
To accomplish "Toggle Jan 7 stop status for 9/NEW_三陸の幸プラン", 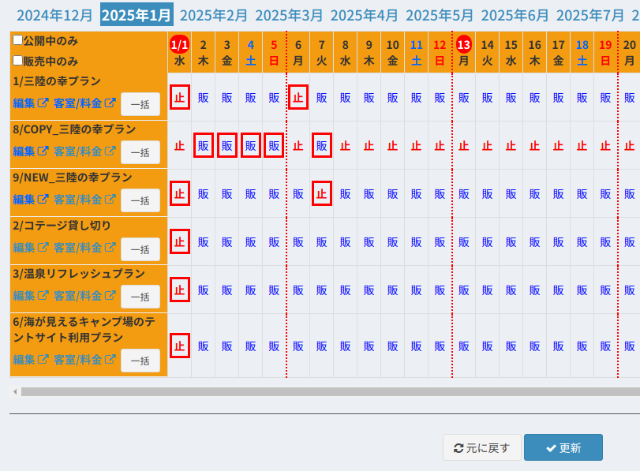I will 322,193.
